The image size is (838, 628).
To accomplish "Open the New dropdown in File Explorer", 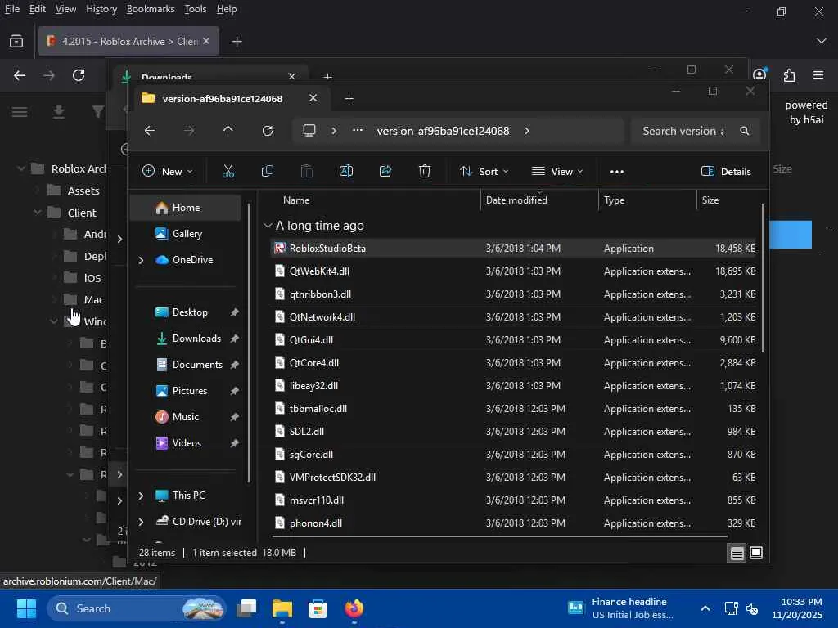I will [167, 172].
